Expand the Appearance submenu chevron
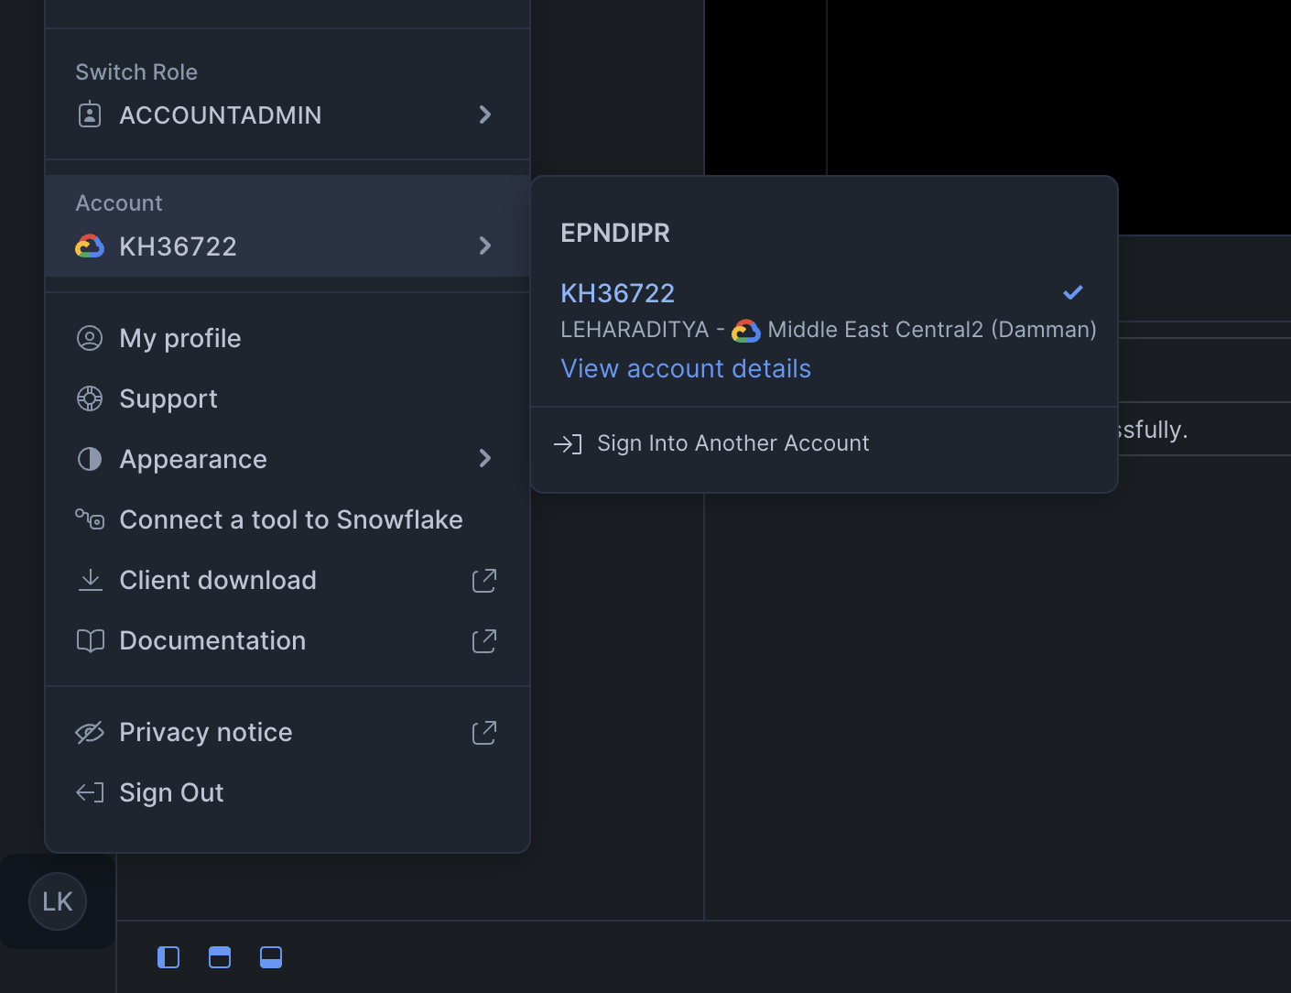The height and width of the screenshot is (993, 1291). pyautogui.click(x=485, y=458)
